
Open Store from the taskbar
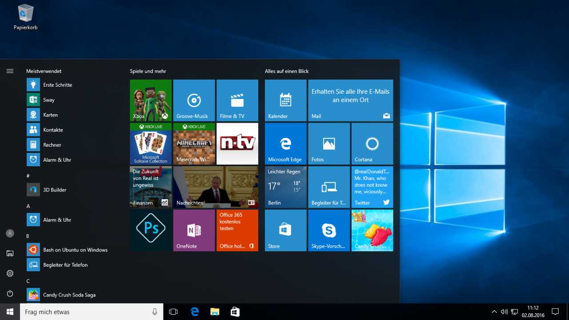tap(235, 312)
